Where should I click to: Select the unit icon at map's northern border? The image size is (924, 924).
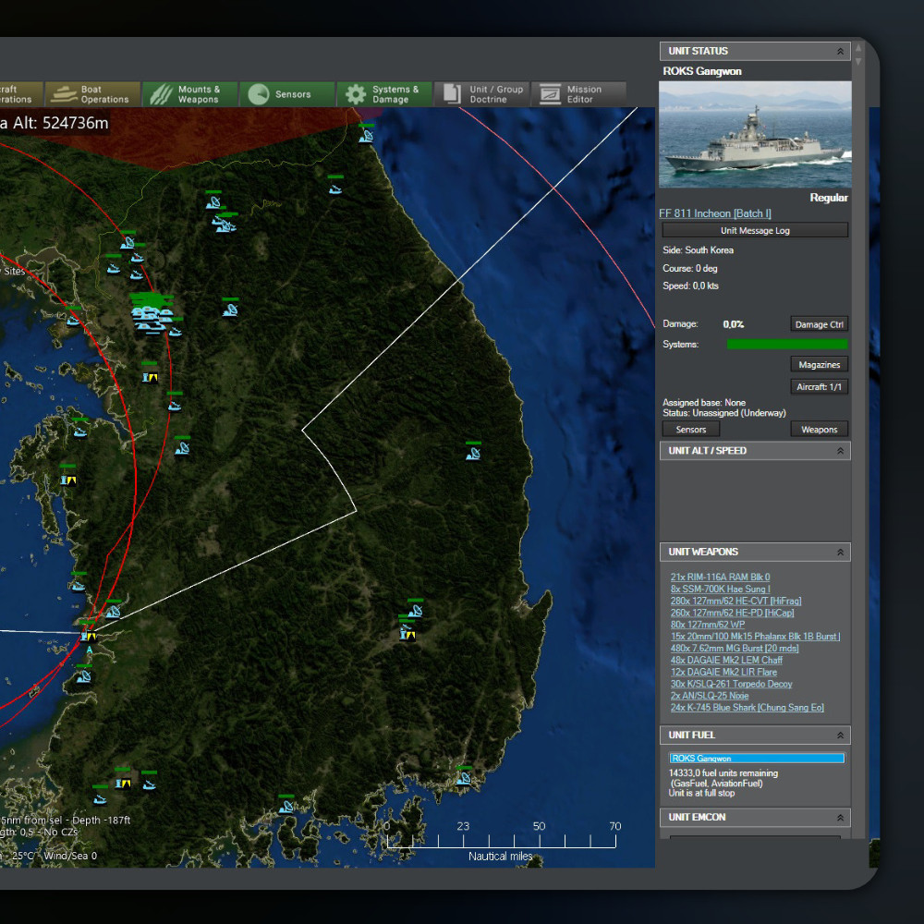click(x=366, y=135)
